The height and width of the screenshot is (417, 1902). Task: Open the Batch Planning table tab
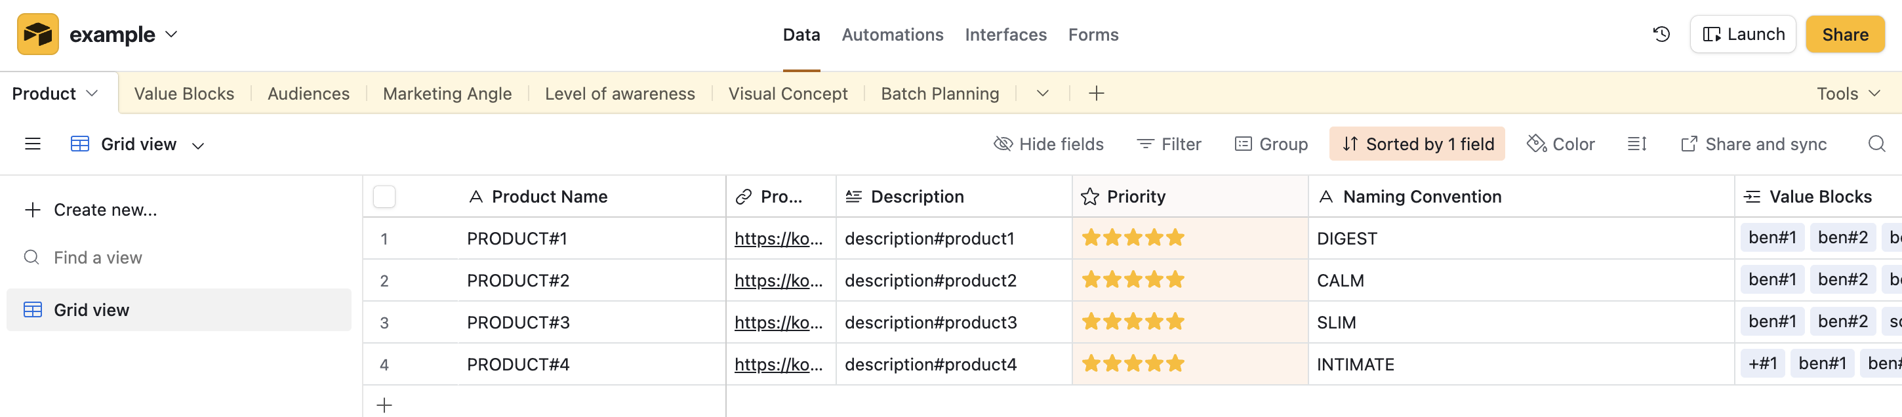point(939,94)
